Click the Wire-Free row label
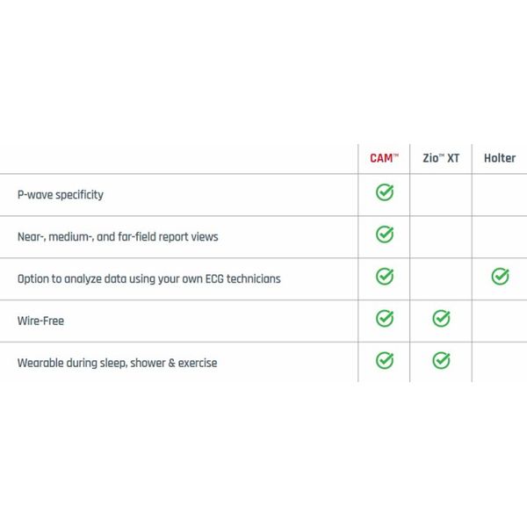The width and height of the screenshot is (527, 527). (x=40, y=321)
